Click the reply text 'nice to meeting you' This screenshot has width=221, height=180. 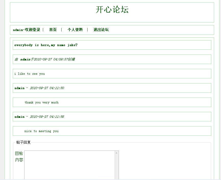[42, 131]
